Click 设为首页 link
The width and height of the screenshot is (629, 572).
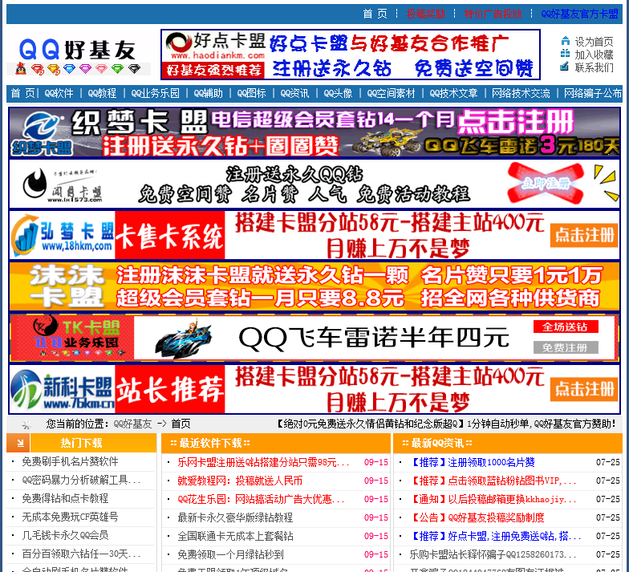pyautogui.click(x=594, y=42)
